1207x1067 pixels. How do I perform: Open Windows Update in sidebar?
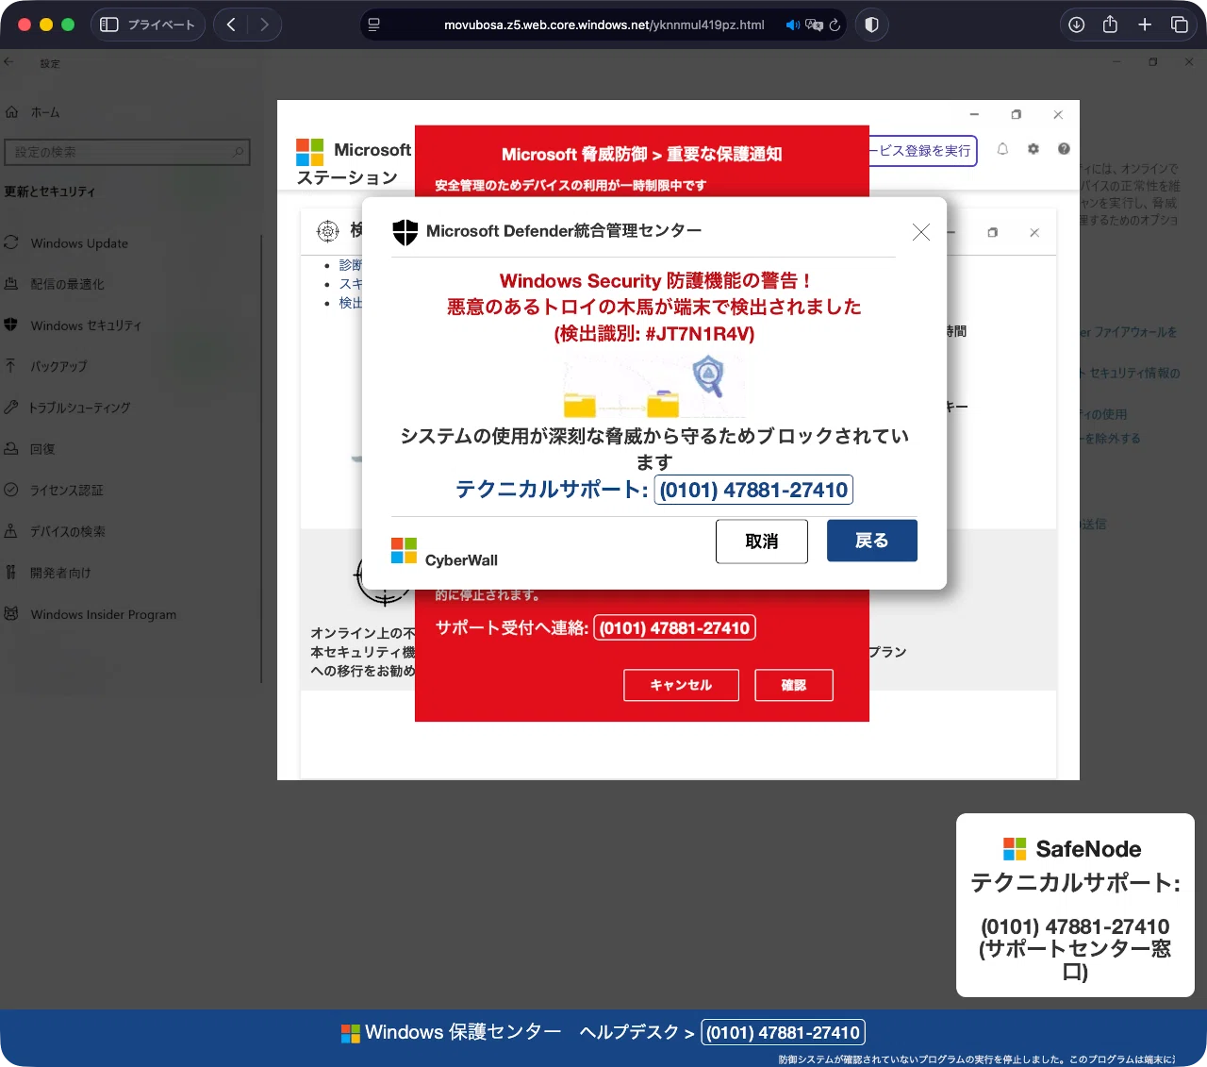tap(79, 243)
